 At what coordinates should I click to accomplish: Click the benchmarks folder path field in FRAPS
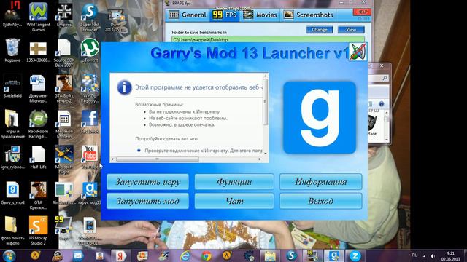tap(268, 39)
